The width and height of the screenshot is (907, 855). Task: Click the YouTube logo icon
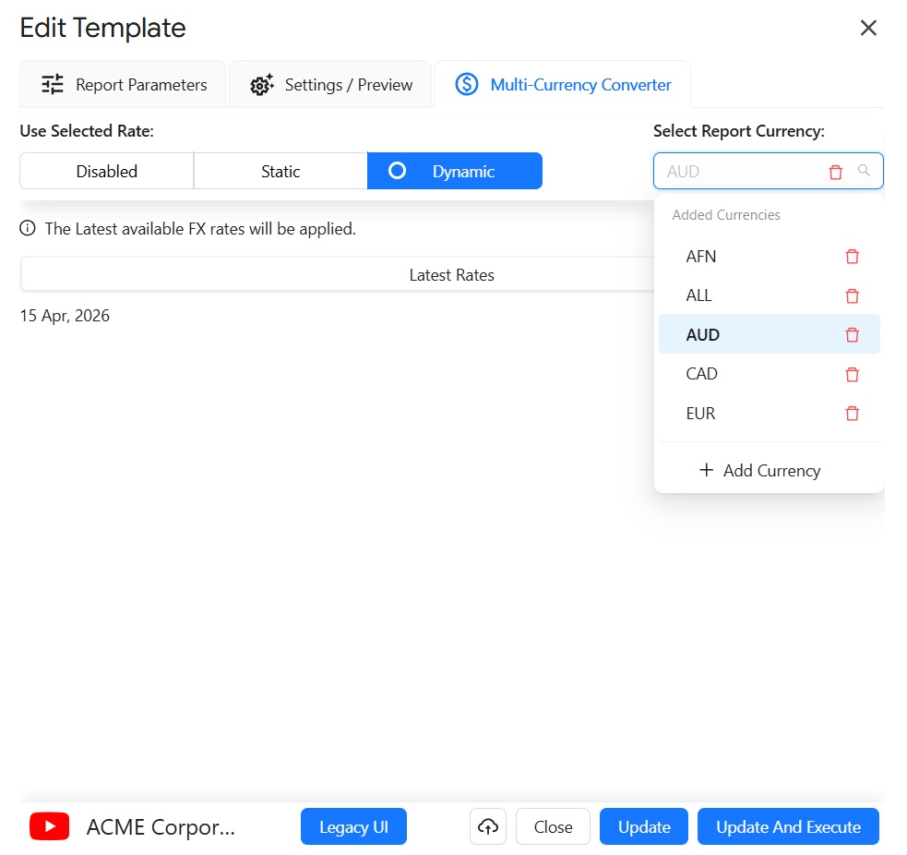click(50, 827)
